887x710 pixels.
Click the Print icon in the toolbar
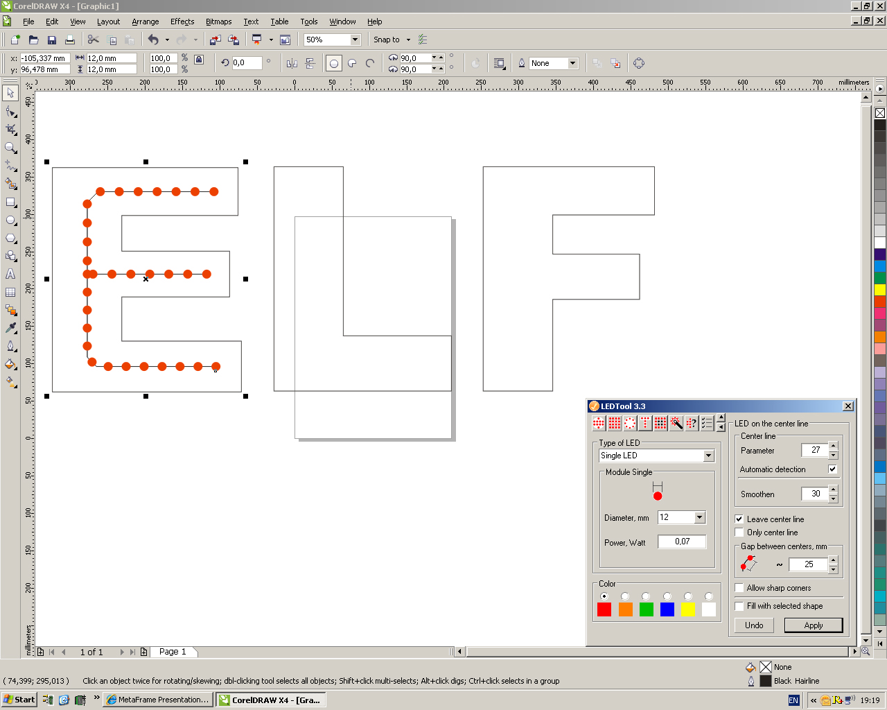[69, 40]
